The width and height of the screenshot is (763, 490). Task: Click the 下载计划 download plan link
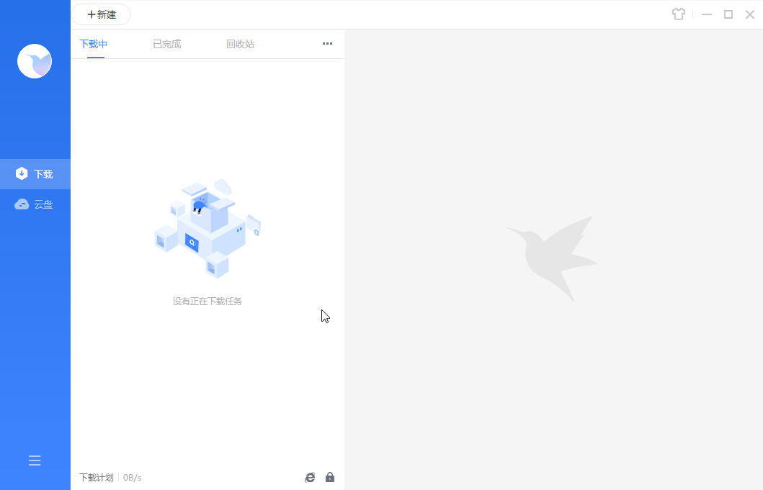tap(97, 477)
